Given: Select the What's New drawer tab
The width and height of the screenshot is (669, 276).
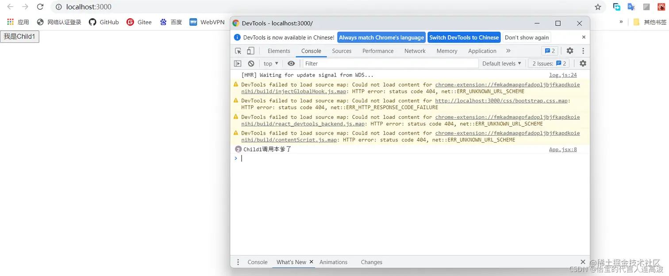Looking at the screenshot, I should [x=291, y=262].
